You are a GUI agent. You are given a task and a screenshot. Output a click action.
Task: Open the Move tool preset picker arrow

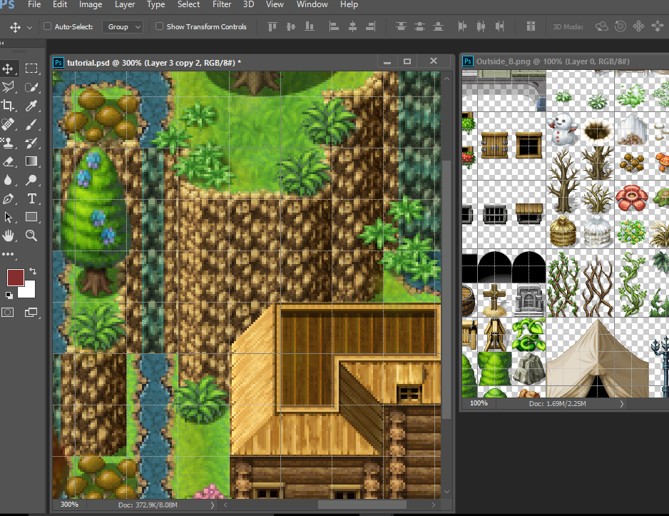(x=29, y=27)
